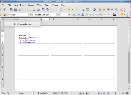
Task: Click the Open file folder icon
Action: pos(12,9)
